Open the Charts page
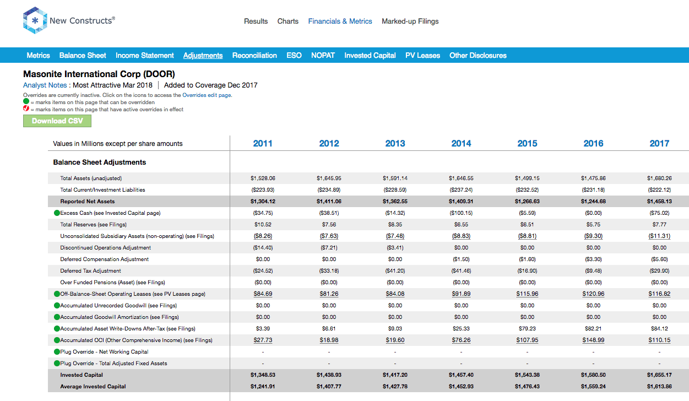This screenshot has height=401, width=689. point(288,21)
